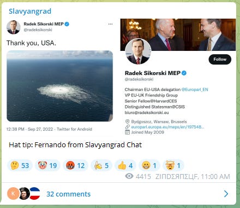The height and width of the screenshot is (208, 240).
Task: Click the calendar icon by Joined date
Action: [x=127, y=132]
